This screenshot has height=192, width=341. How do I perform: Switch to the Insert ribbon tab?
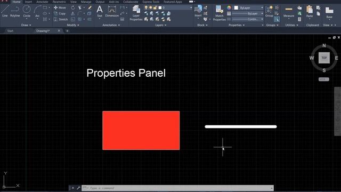tap(28, 2)
